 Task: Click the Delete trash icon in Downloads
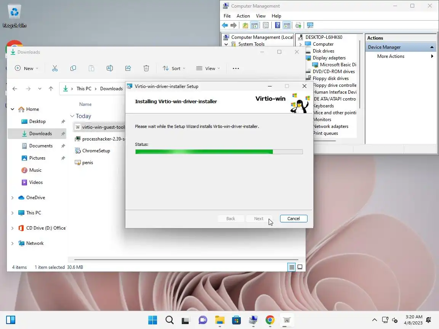146,68
